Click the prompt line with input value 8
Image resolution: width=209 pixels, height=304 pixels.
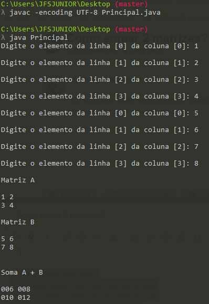[99, 164]
